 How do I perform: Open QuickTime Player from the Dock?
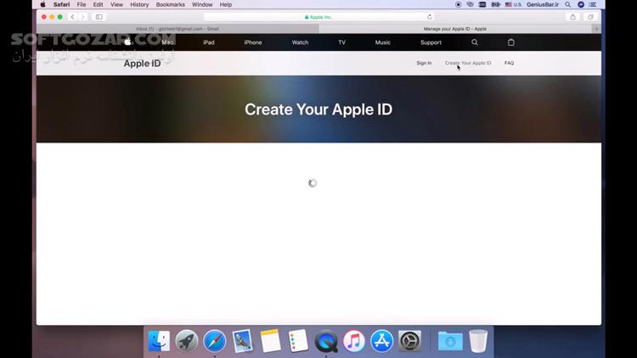coord(326,341)
